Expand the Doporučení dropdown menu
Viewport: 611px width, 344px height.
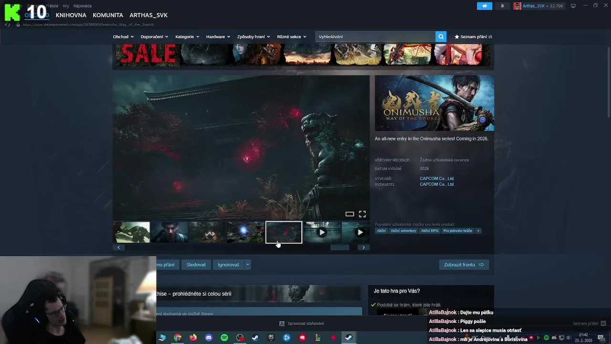(154, 37)
